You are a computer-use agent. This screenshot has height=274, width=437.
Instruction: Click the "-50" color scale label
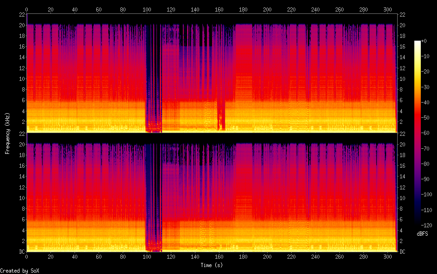tap(425, 118)
